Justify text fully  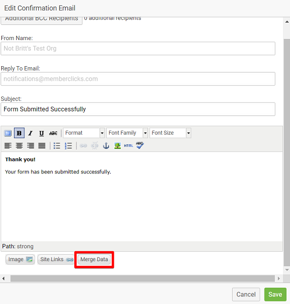coord(42,146)
